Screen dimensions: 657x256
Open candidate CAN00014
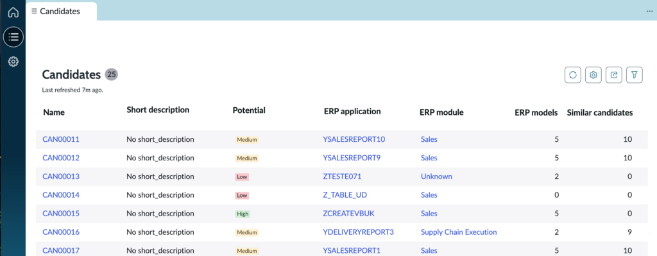point(61,195)
